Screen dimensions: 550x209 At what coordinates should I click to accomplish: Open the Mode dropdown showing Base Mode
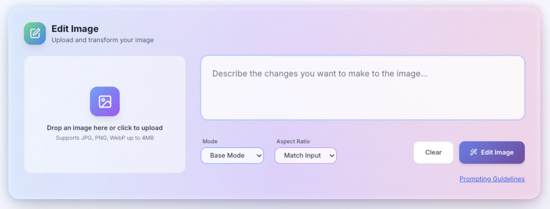pos(232,156)
